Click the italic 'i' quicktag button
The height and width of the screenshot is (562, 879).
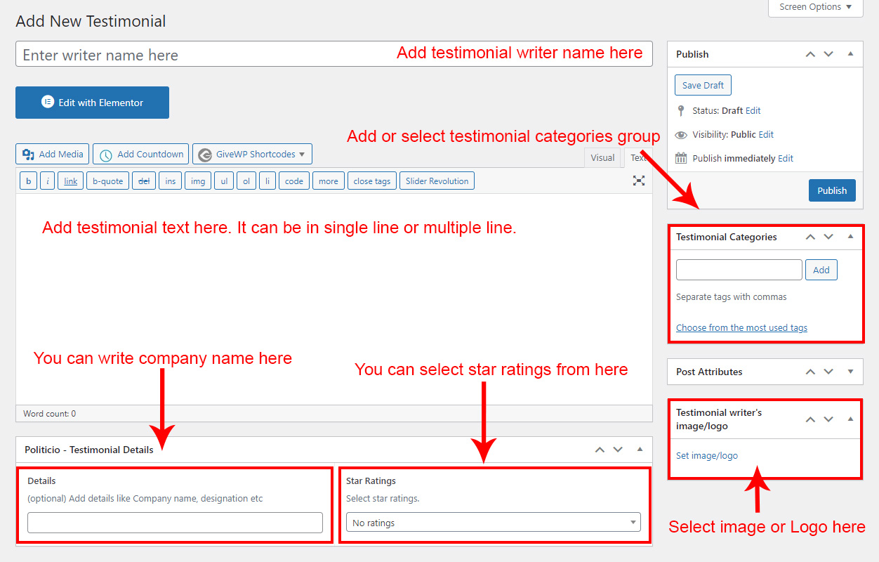(x=47, y=181)
